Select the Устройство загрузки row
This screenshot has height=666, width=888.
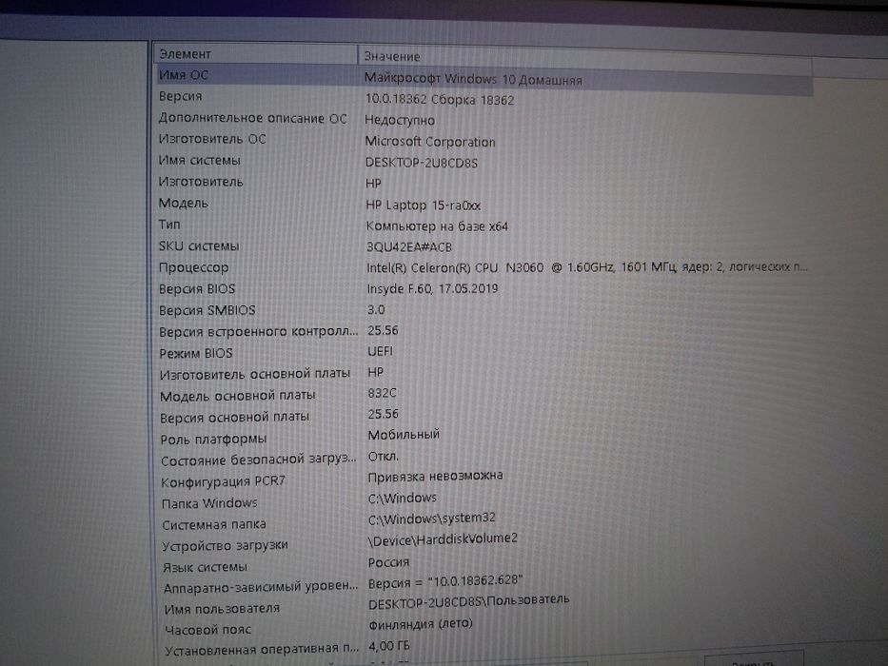(225, 545)
